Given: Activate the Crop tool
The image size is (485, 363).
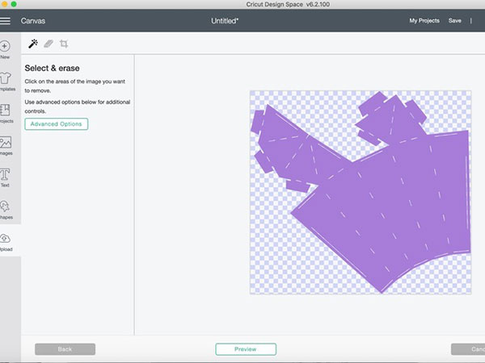Looking at the screenshot, I should (x=64, y=44).
